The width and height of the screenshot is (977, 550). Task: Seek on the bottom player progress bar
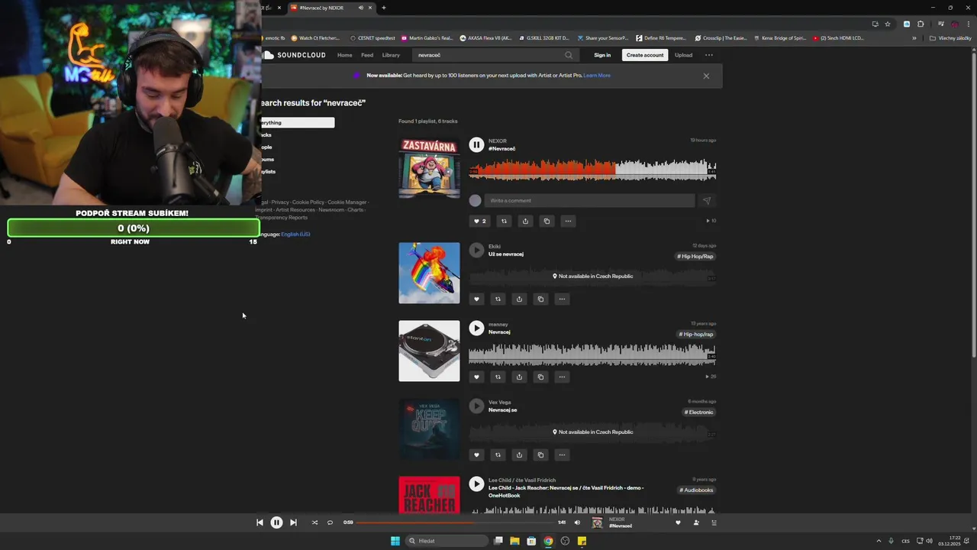455,522
